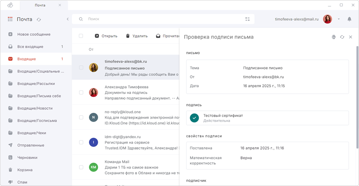Click the search magnifier icon
359x186 pixels.
pos(81,19)
